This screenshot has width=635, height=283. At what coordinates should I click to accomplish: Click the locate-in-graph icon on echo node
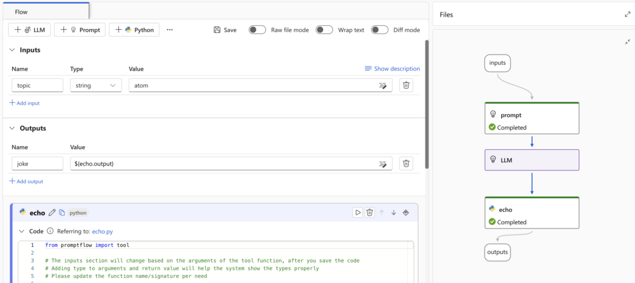tap(406, 212)
